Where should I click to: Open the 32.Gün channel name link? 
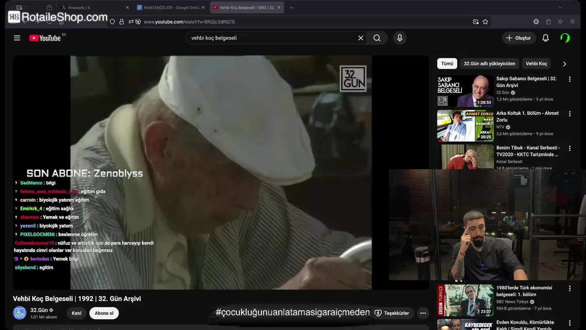(x=39, y=310)
